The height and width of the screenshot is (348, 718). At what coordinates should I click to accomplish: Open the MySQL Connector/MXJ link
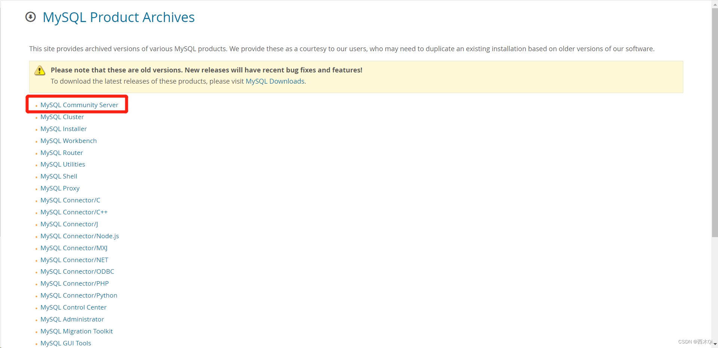click(x=74, y=248)
